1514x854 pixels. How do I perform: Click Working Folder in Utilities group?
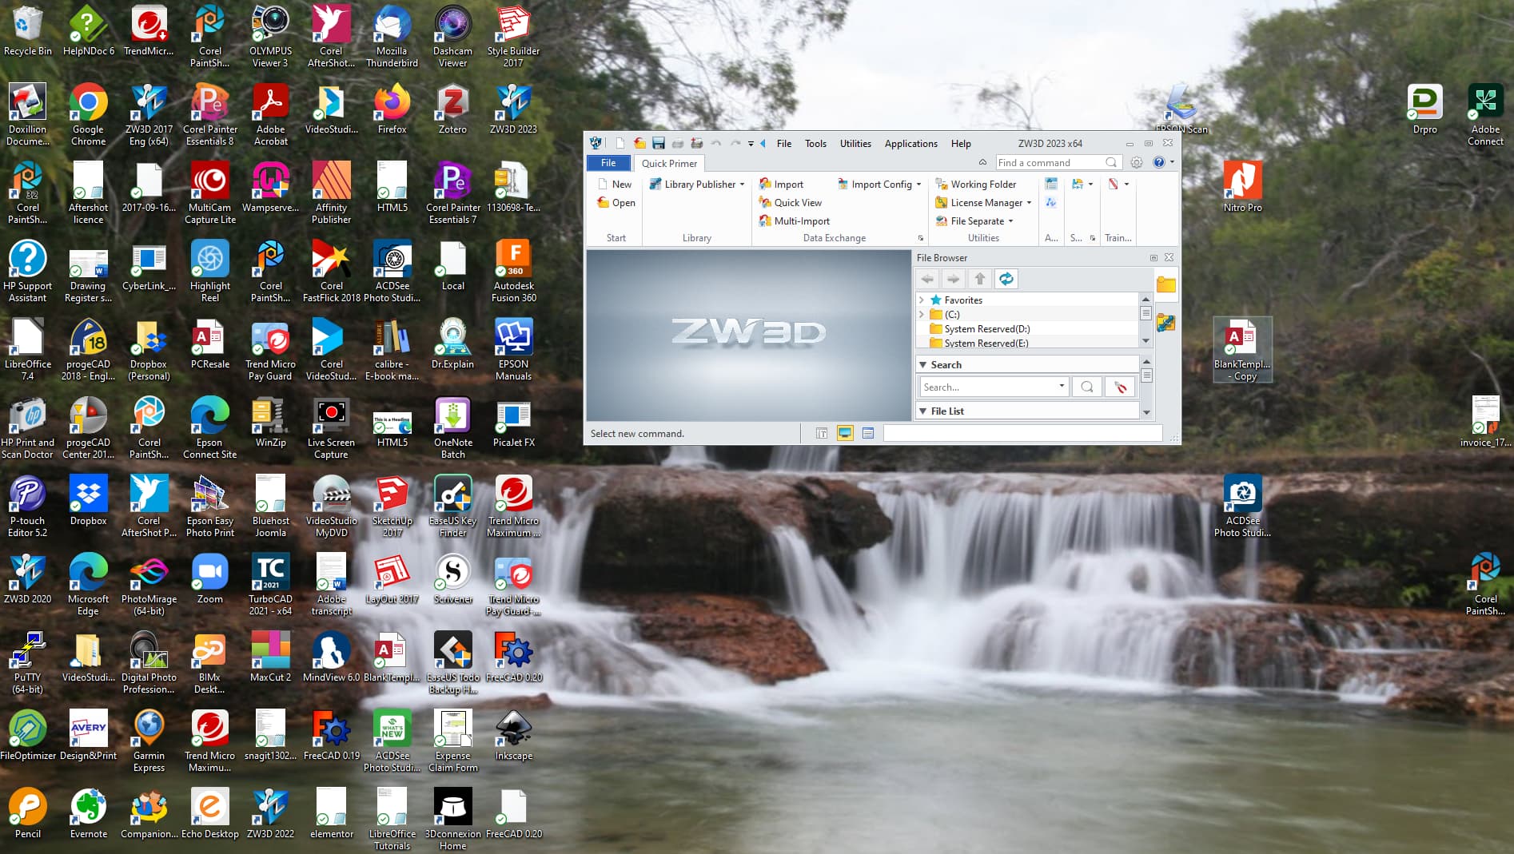pos(975,184)
